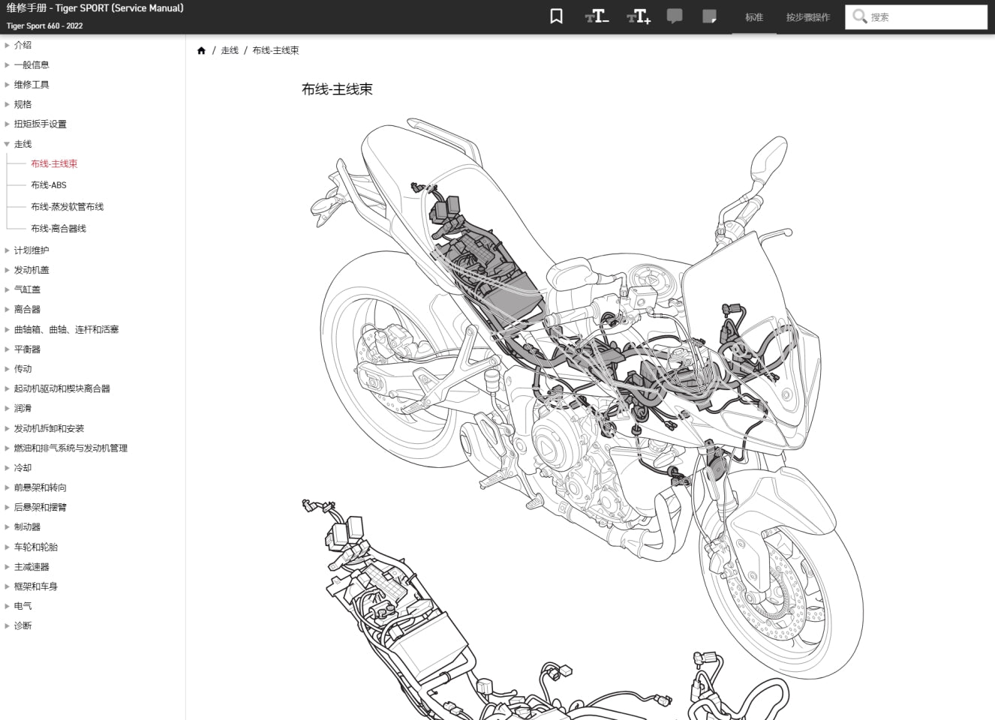Screen dimensions: 995x720
Task: Click 走线 in the breadcrumb trail
Action: (x=230, y=50)
